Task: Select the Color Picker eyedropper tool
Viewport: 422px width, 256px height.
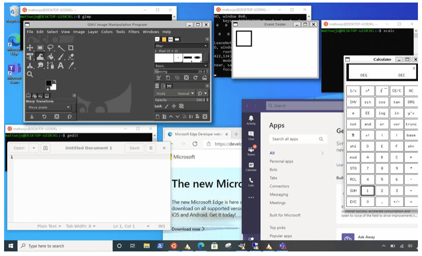Action: (71, 66)
